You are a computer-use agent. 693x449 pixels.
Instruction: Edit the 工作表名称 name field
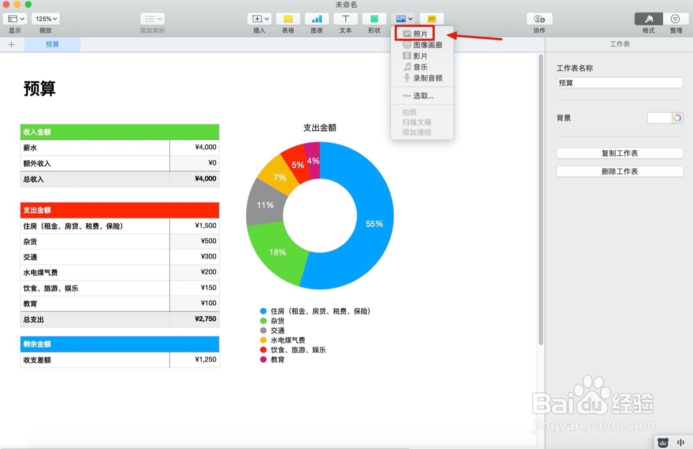(619, 82)
